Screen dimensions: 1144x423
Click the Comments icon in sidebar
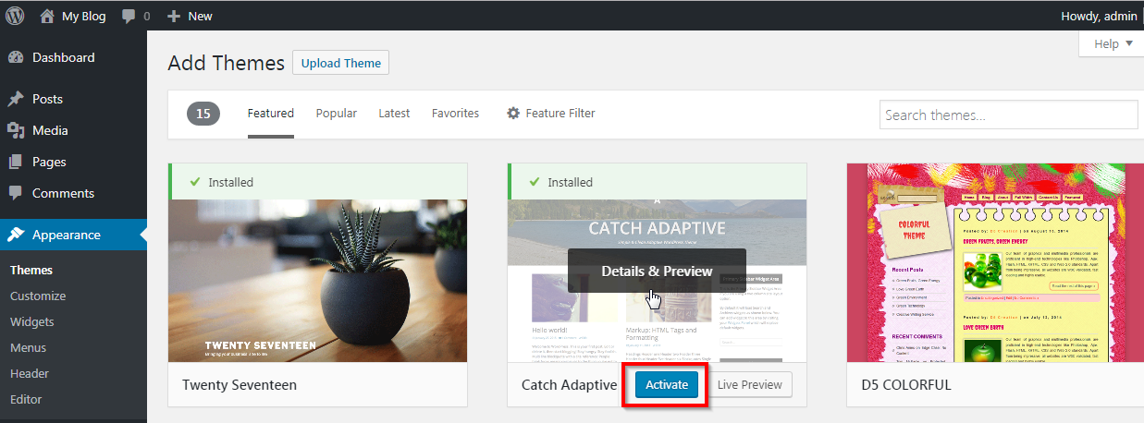pyautogui.click(x=16, y=193)
